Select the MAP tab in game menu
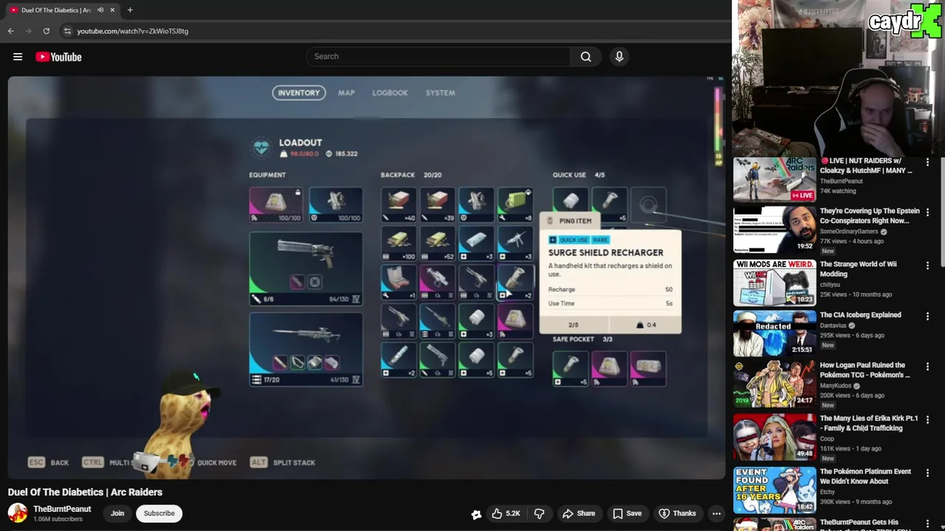The image size is (945, 531). [346, 93]
